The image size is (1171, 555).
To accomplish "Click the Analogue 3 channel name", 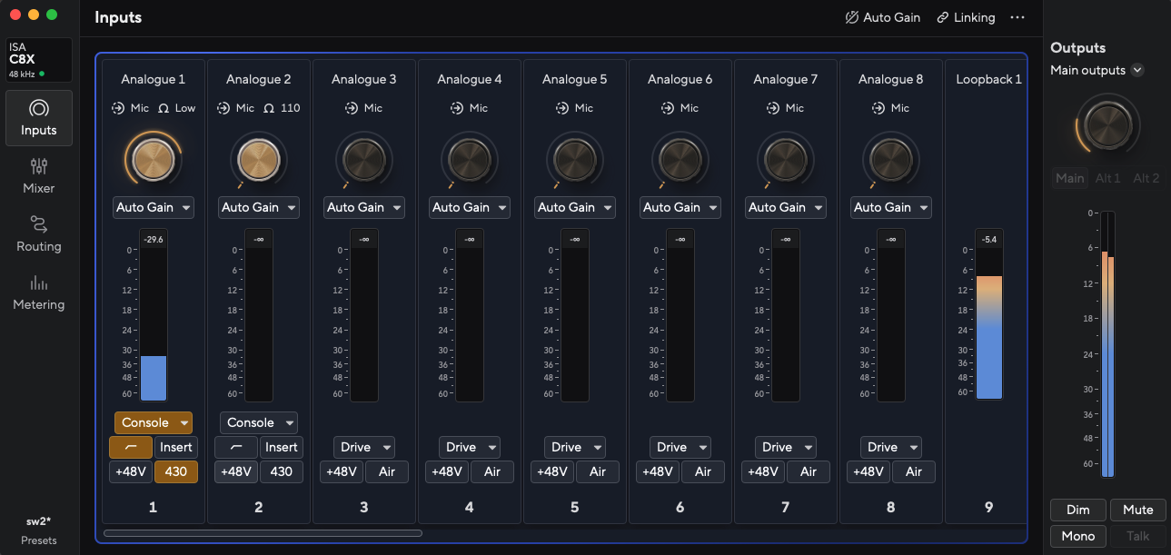I will tap(364, 79).
